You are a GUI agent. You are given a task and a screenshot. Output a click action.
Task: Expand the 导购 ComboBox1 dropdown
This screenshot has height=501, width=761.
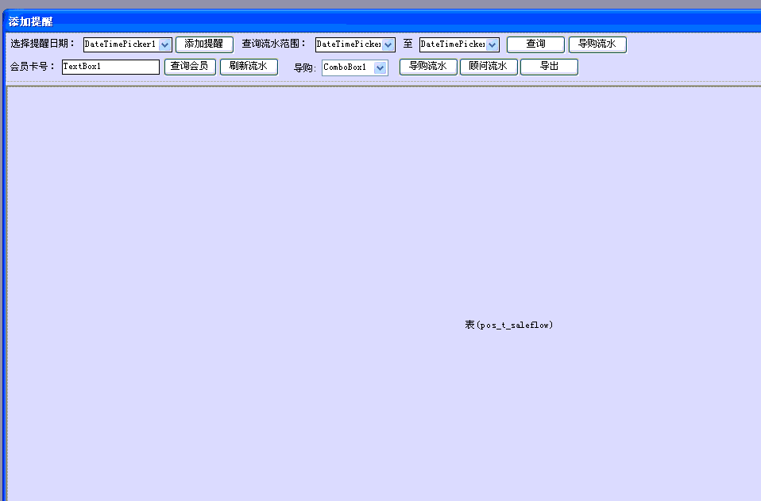pyautogui.click(x=380, y=68)
